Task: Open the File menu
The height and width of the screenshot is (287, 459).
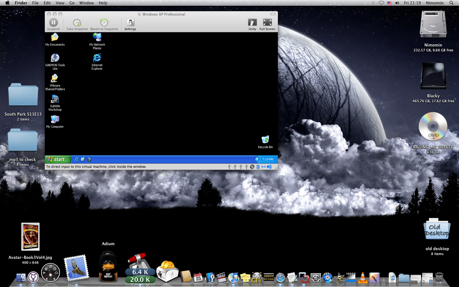Action: coord(35,3)
